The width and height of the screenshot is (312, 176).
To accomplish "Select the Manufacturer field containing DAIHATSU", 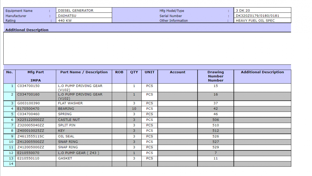I will point(84,16).
